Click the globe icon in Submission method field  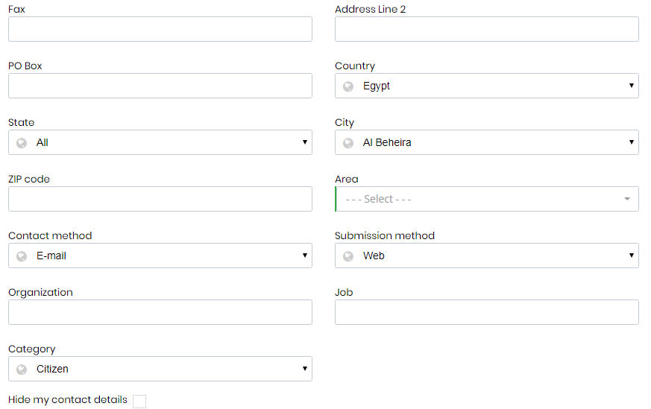click(348, 256)
